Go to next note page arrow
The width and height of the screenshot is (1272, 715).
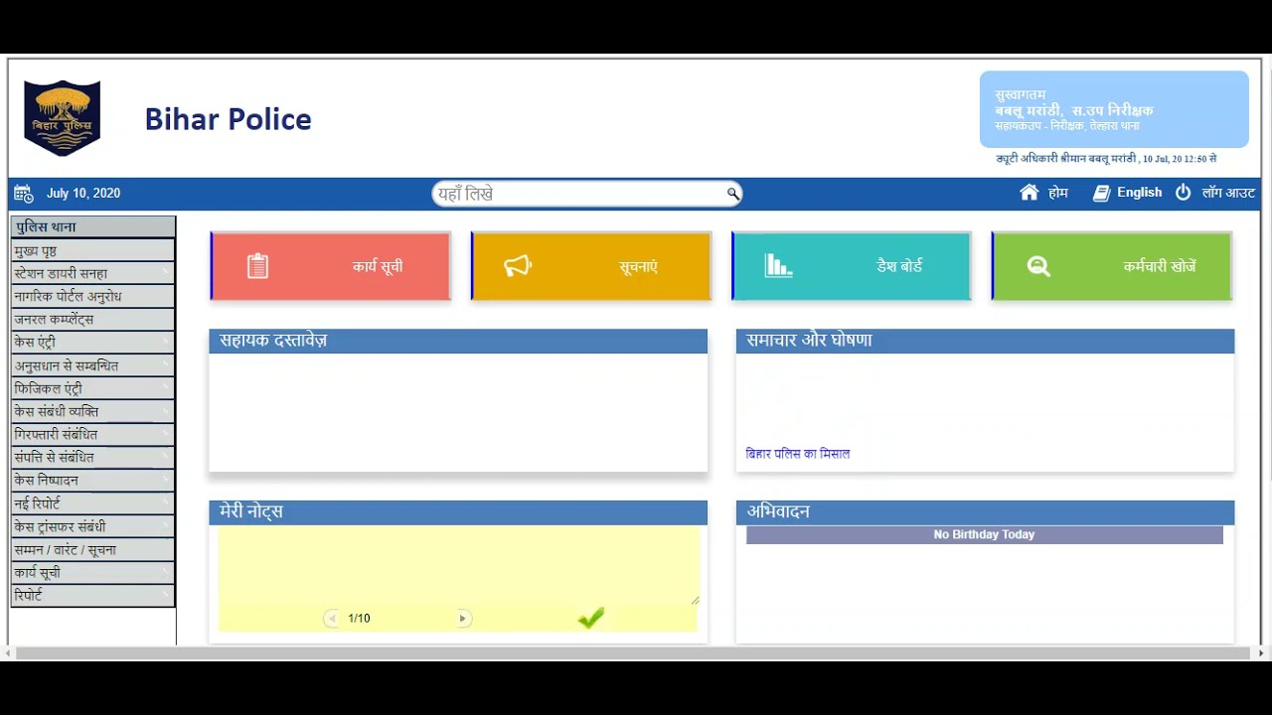462,619
